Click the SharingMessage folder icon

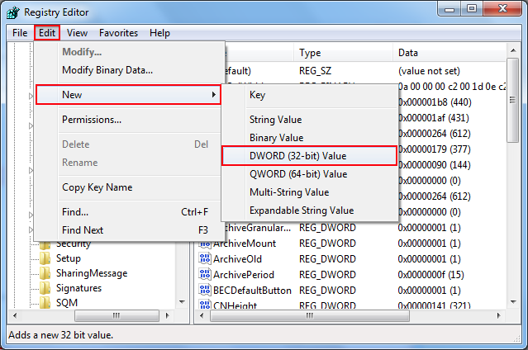pos(45,273)
